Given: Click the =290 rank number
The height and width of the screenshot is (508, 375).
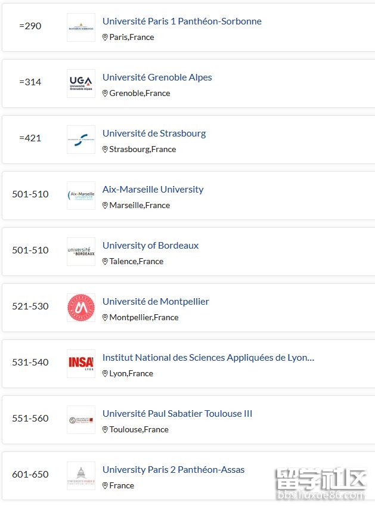Looking at the screenshot, I should [30, 26].
